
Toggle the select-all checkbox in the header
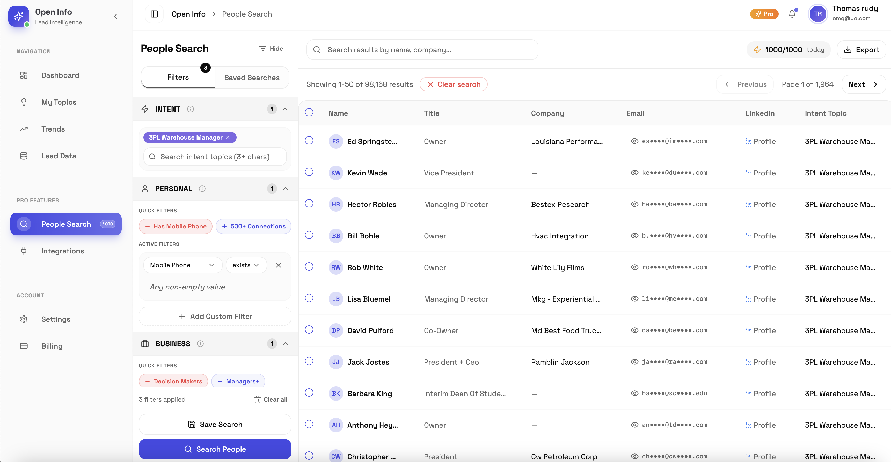309,112
